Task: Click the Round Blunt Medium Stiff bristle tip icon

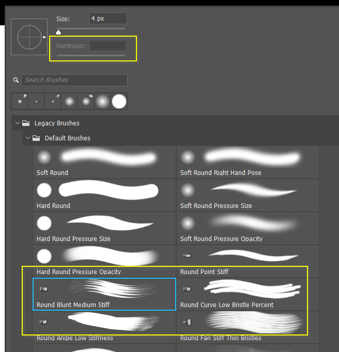Action: click(x=43, y=289)
